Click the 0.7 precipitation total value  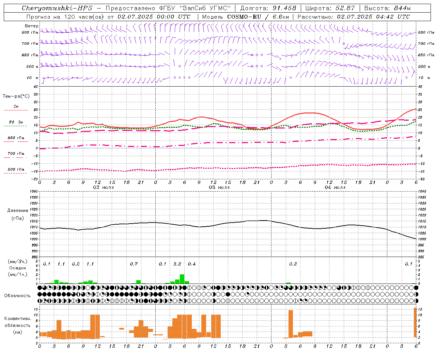pos(134,264)
